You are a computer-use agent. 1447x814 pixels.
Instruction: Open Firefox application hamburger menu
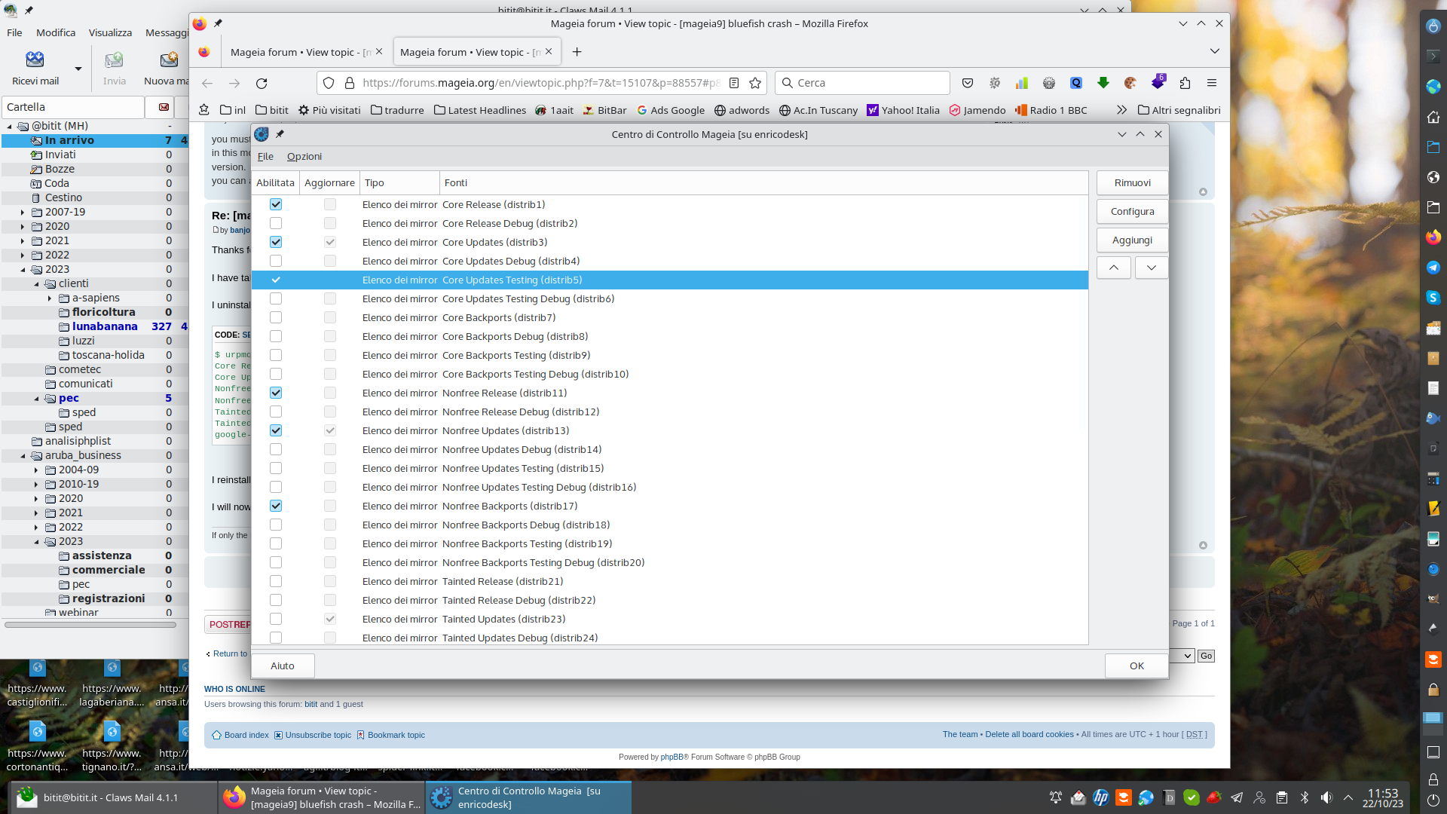click(x=1212, y=83)
